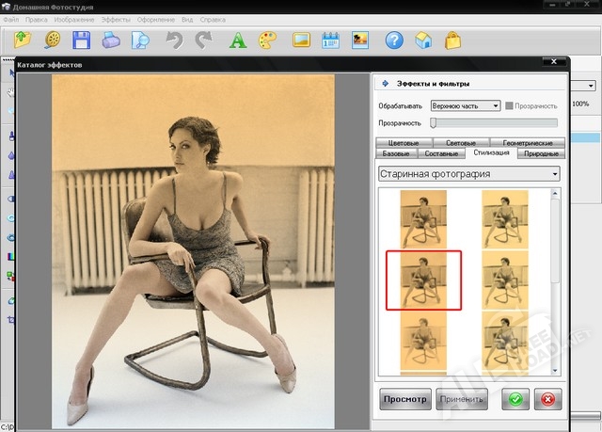Open the Обрабатывать 'Верхнюю часть' dropdown

tap(465, 106)
